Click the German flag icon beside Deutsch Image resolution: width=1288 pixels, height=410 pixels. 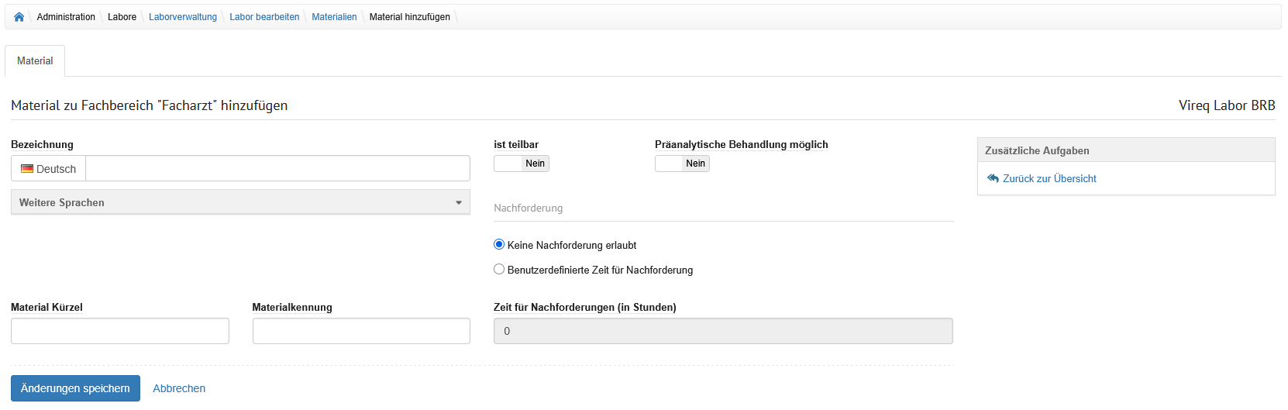[x=27, y=169]
